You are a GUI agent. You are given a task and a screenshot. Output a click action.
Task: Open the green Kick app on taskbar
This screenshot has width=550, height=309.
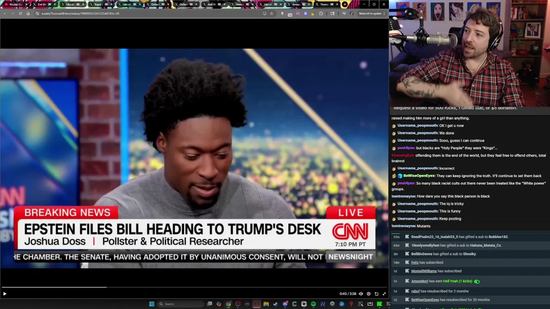379,304
